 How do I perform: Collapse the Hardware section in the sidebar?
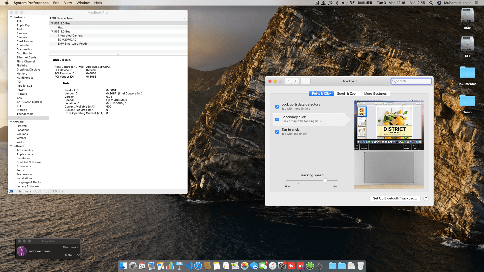pos(11,17)
